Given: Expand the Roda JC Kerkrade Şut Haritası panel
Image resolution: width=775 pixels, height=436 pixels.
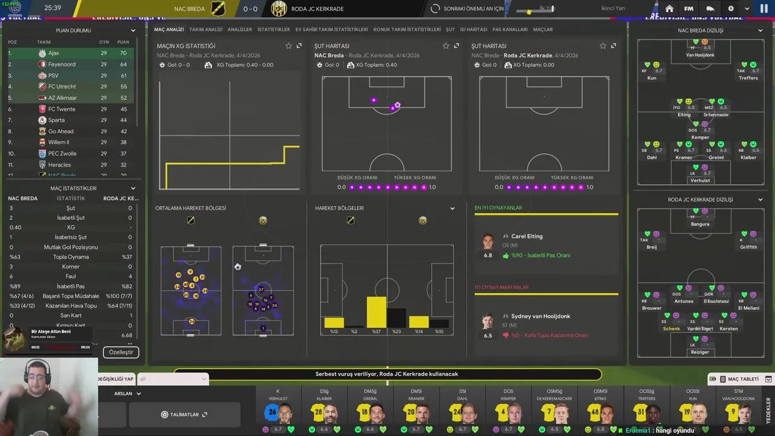Looking at the screenshot, I should coord(613,46).
